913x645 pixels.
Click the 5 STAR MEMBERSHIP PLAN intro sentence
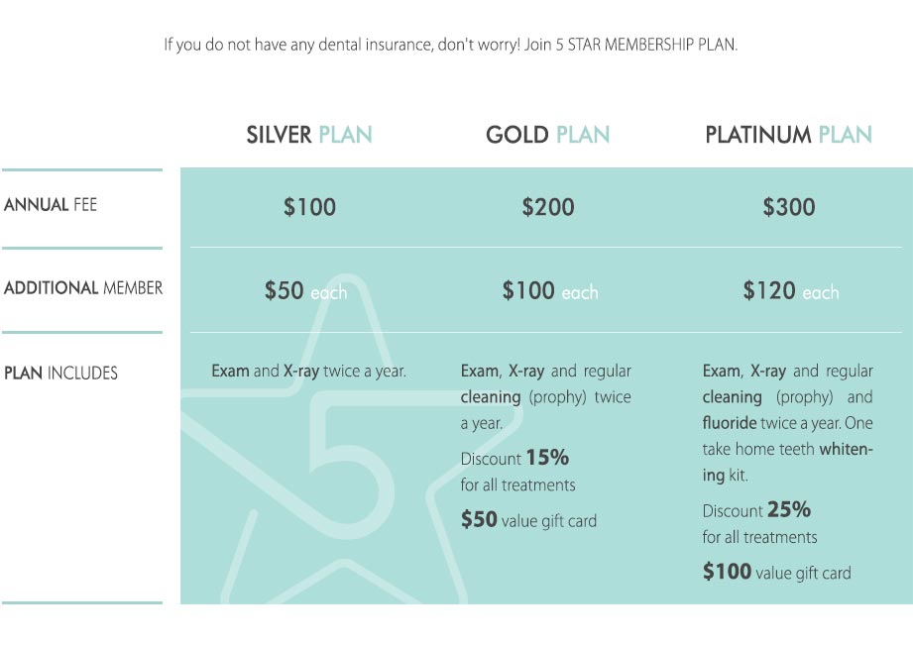tap(451, 46)
